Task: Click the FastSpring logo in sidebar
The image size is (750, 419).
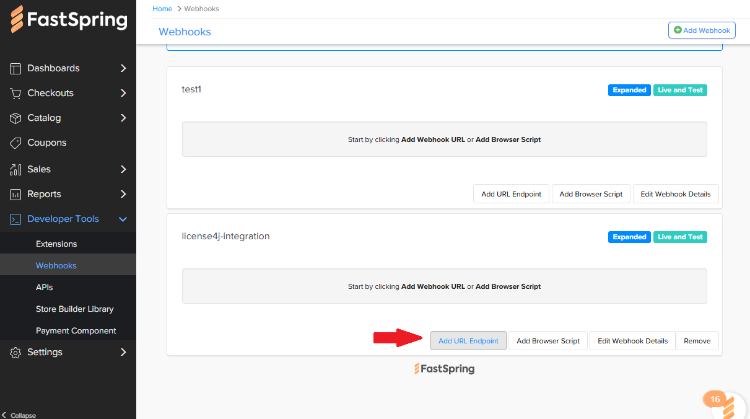Action: click(69, 20)
